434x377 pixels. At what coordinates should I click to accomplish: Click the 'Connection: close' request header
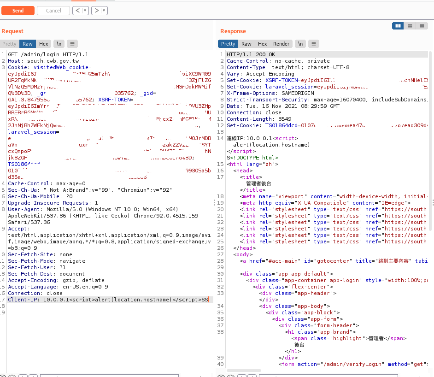click(35, 293)
